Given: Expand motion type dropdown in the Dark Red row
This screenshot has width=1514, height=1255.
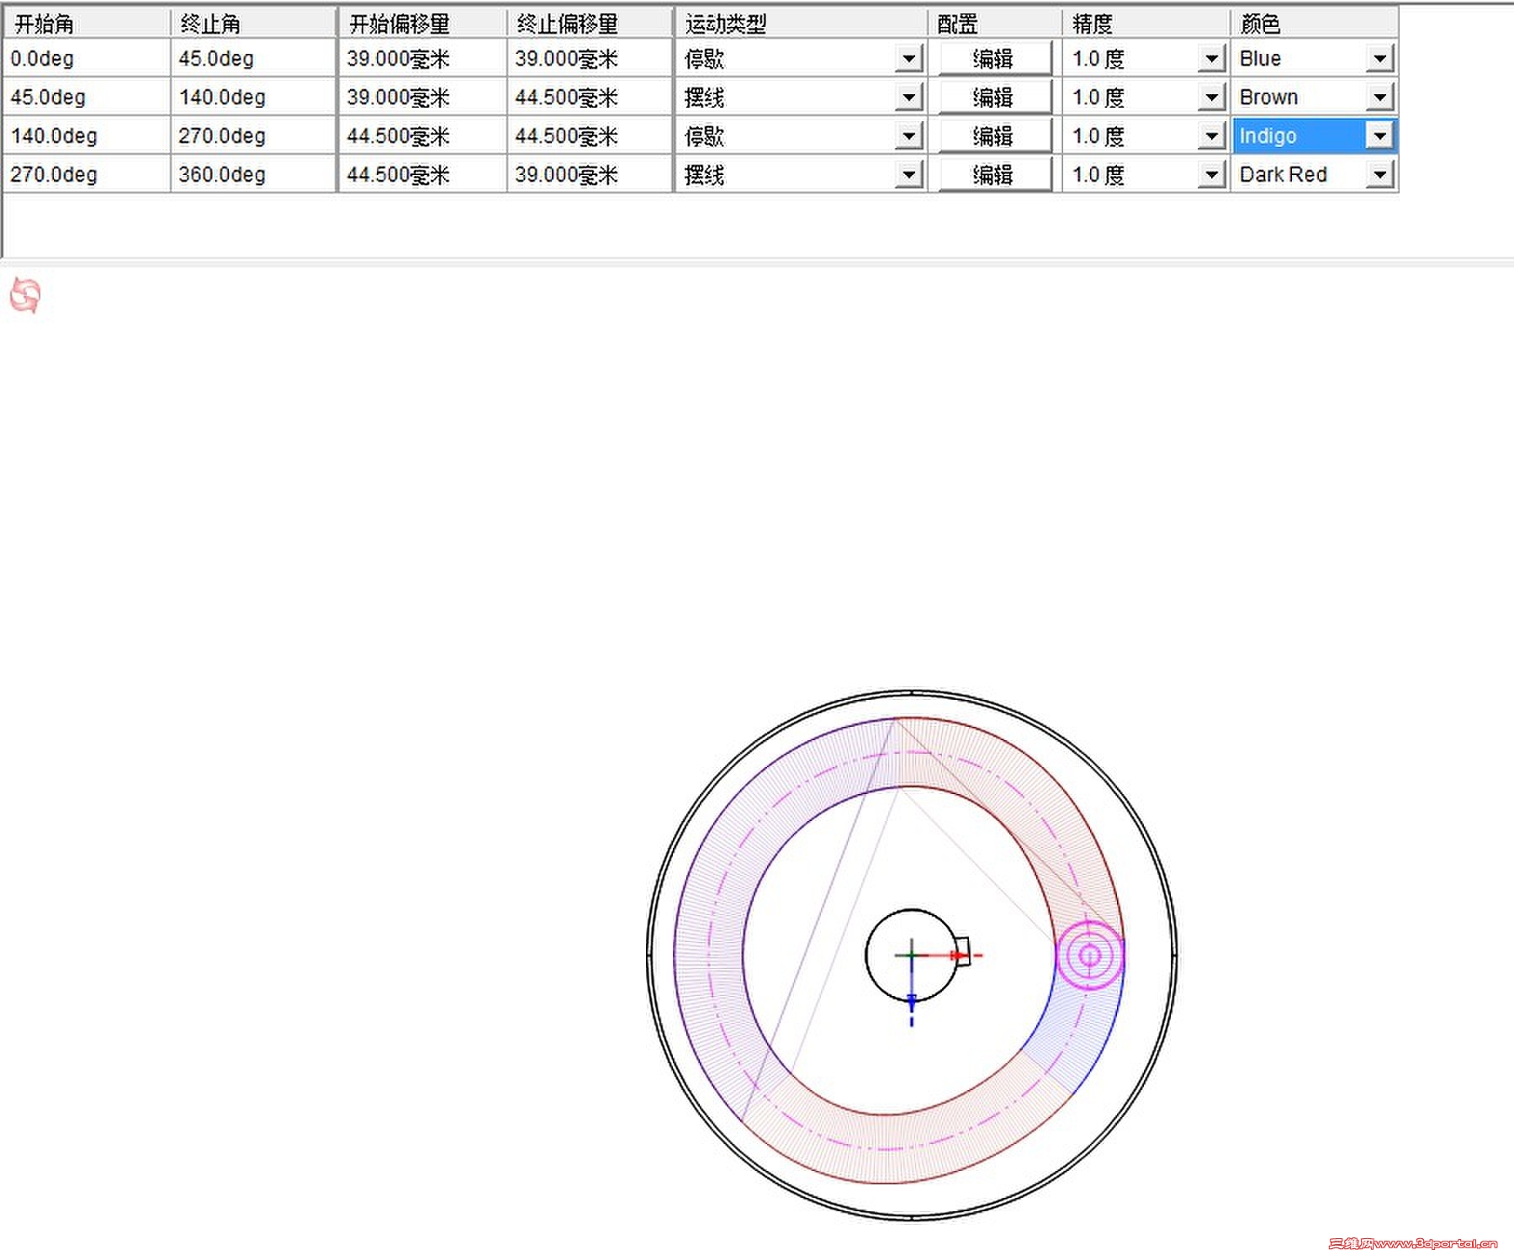Looking at the screenshot, I should [908, 175].
